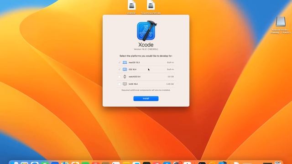Click the "watchOS 9.4" platform label
292x164 pixels.
(135, 77)
